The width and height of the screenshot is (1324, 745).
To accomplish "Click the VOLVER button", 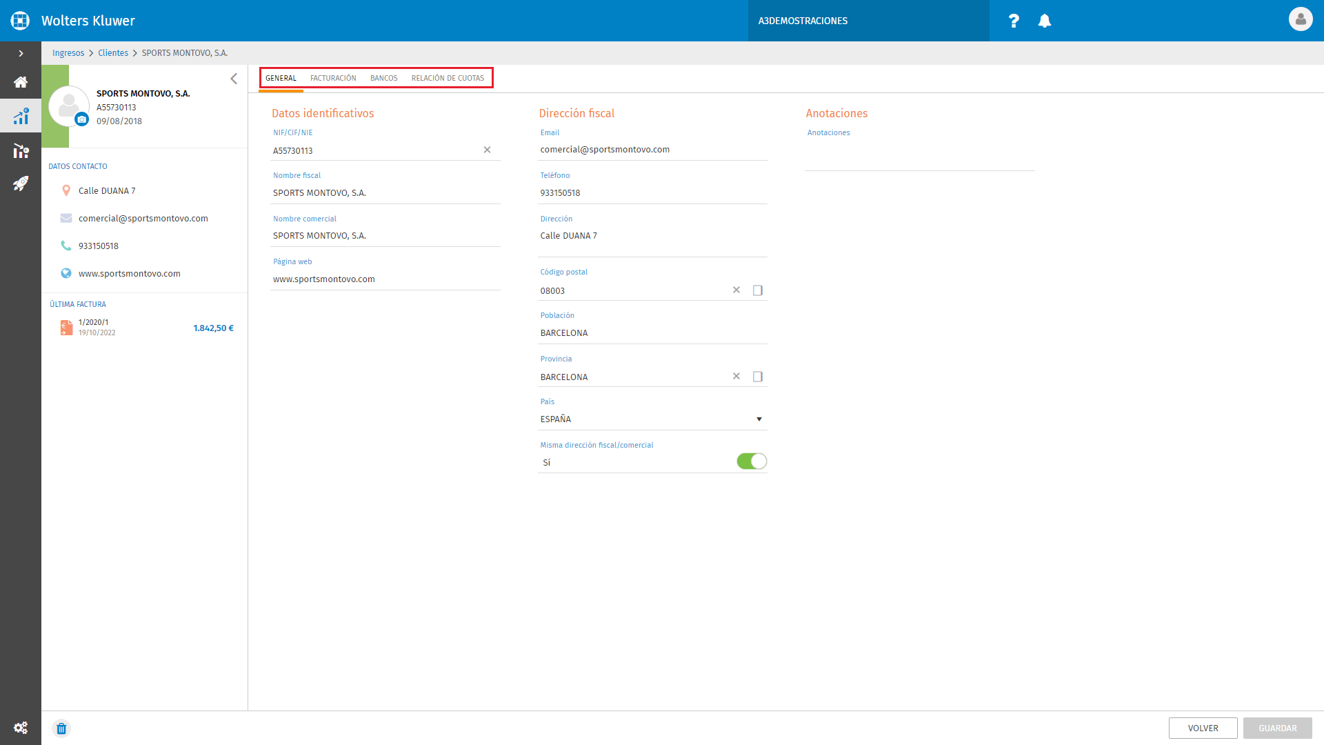I will point(1203,728).
